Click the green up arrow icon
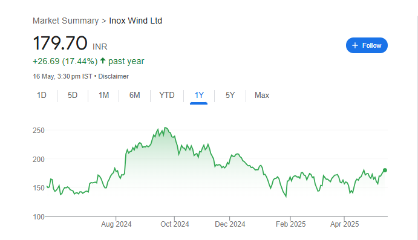The height and width of the screenshot is (240, 418). [103, 60]
